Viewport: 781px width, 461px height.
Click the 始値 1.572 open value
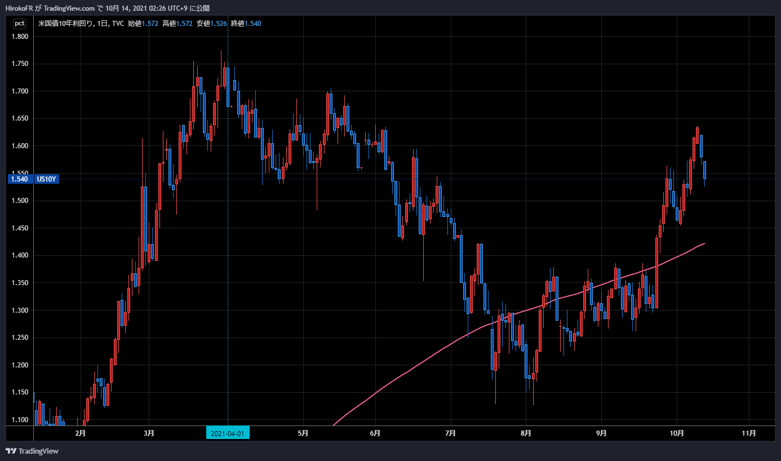click(144, 23)
